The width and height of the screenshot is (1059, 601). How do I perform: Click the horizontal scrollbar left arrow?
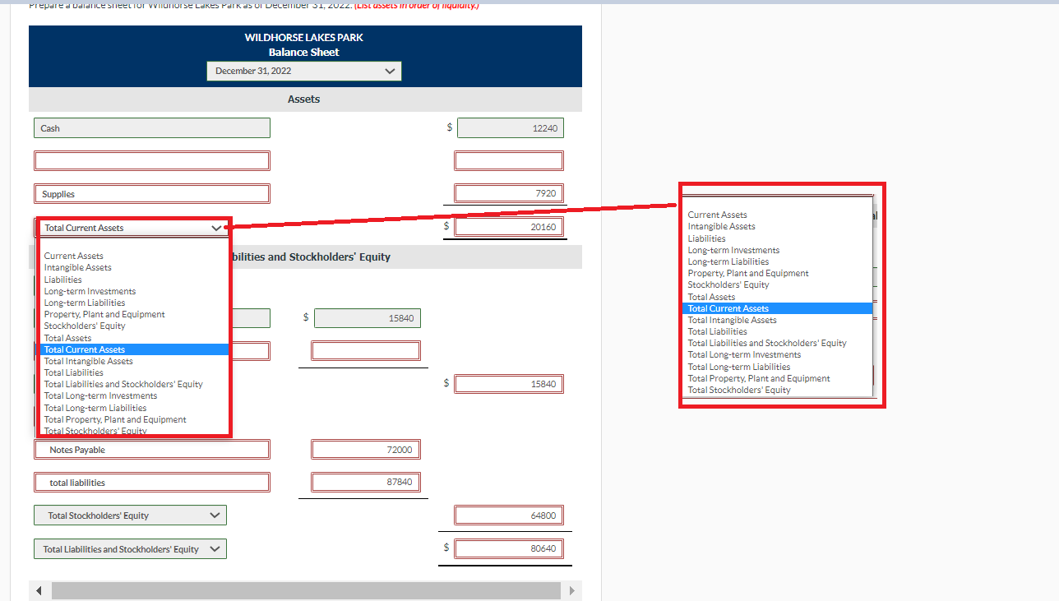point(38,591)
